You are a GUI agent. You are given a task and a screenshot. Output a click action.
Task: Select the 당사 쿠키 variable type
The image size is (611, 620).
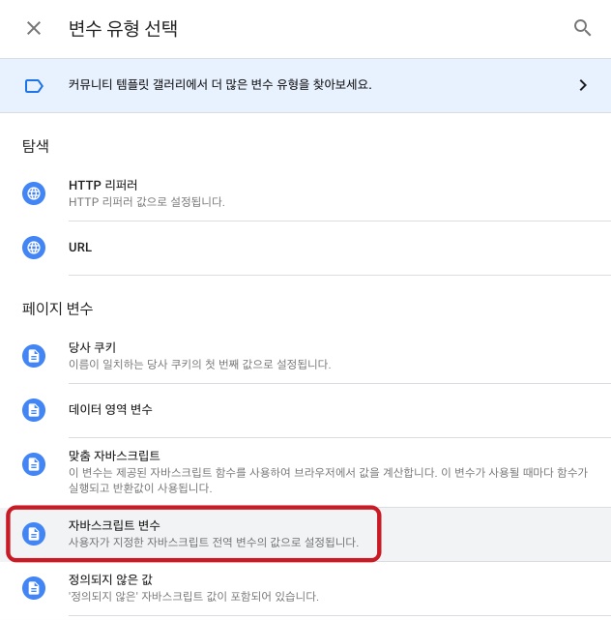[305, 356]
